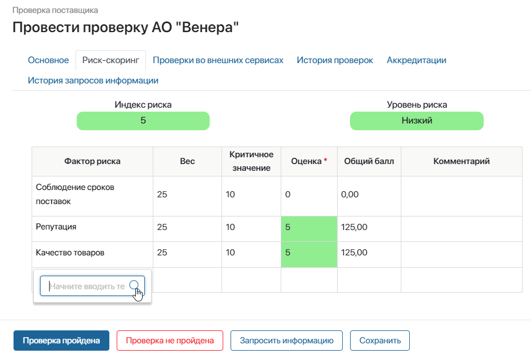
Task: Open the История проверок tab
Action: 335,60
